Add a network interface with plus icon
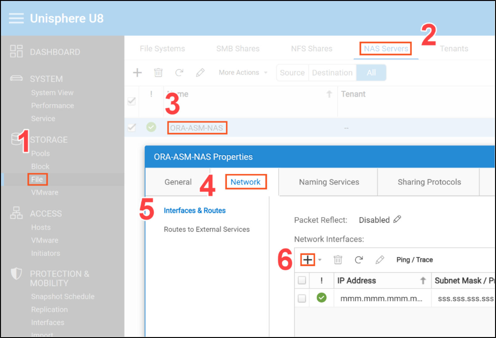The width and height of the screenshot is (496, 338). coord(308,260)
